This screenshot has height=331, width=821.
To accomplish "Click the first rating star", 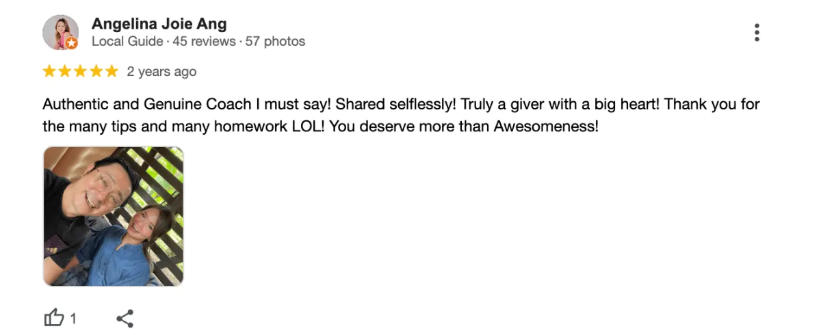I will pyautogui.click(x=49, y=71).
